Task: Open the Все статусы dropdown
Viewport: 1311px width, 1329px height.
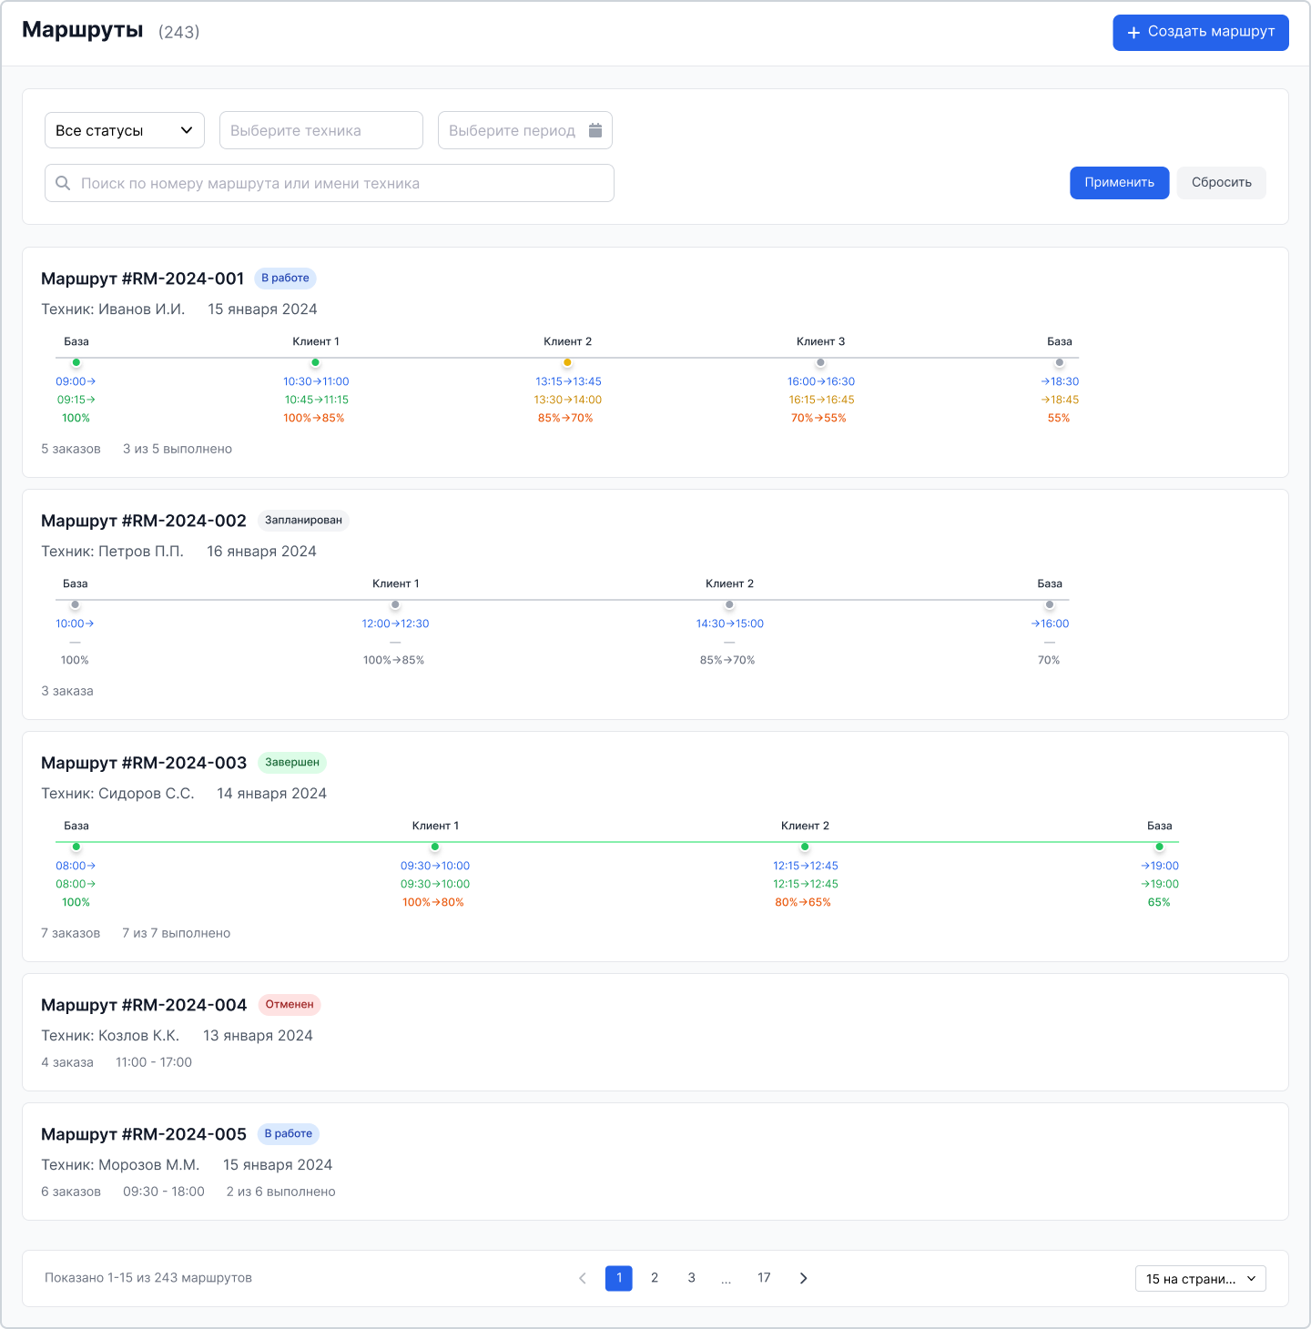Action: click(125, 130)
